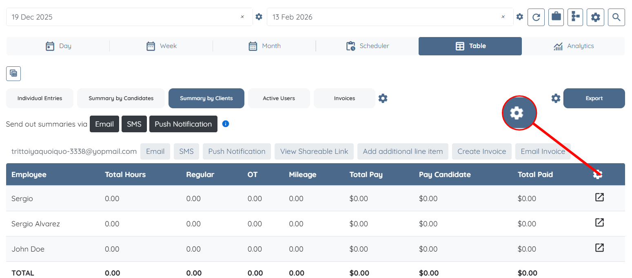Image resolution: width=632 pixels, height=278 pixels.
Task: Click the gear icon beside Export button
Action: click(x=556, y=98)
